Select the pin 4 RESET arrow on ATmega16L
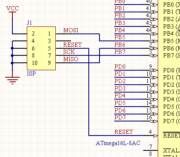The height and width of the screenshot is (157, 180). pos(155,136)
